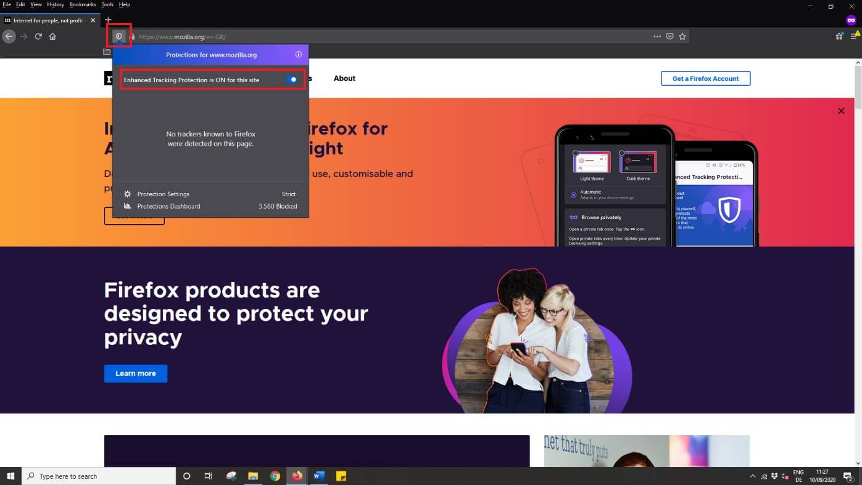Turn off Enhanced Tracking Protection toggle
The height and width of the screenshot is (485, 862).
[291, 80]
